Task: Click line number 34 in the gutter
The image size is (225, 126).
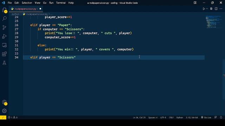Action: coord(17,57)
